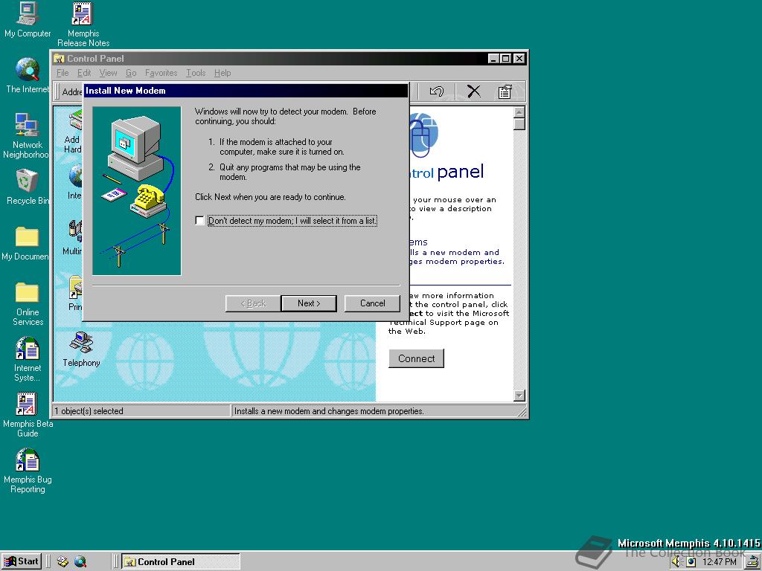Click Cancel in the Install New Modem dialog
Screen dimensions: 762x571
372,303
